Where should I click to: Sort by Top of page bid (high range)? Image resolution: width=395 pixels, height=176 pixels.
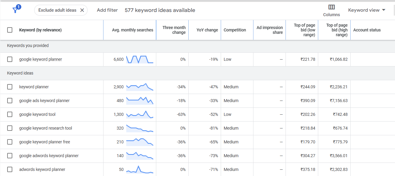tap(337, 30)
